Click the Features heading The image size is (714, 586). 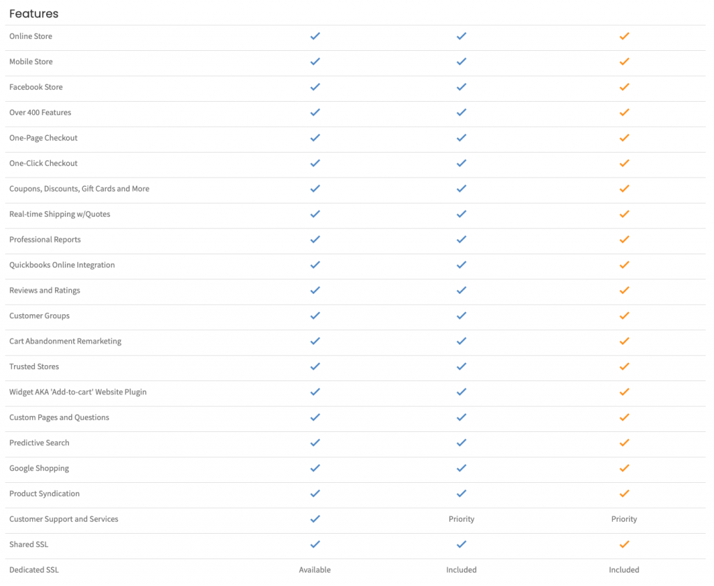33,14
